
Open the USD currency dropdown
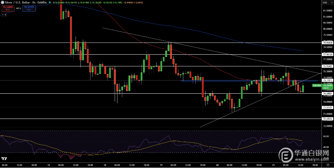pos(325,2)
